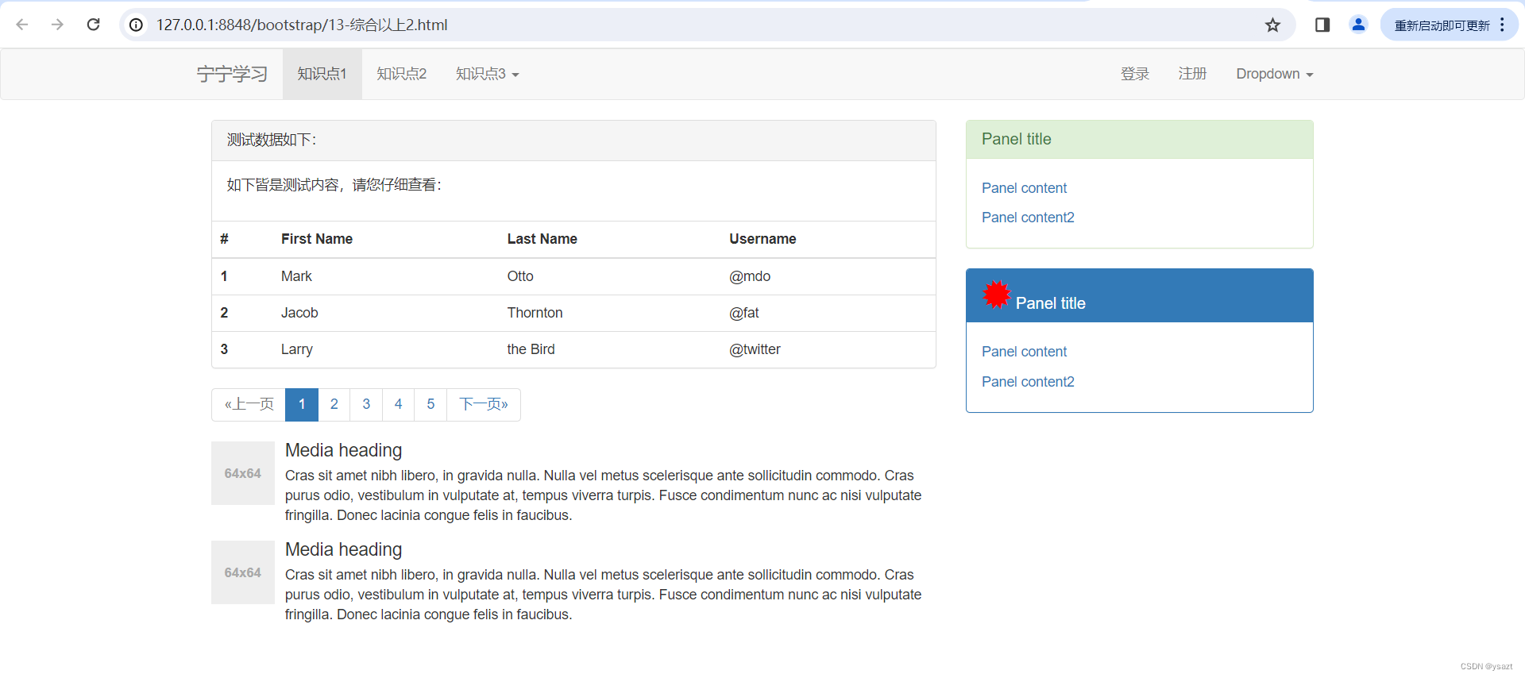1525x678 pixels.
Task: Click the 测试数据如下 panel heading
Action: (272, 140)
